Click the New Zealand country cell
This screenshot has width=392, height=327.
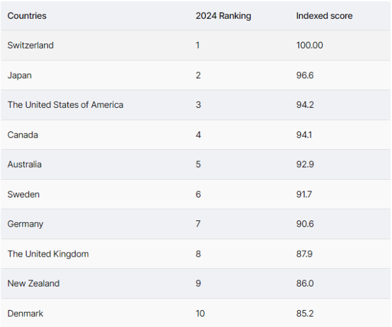click(x=33, y=283)
